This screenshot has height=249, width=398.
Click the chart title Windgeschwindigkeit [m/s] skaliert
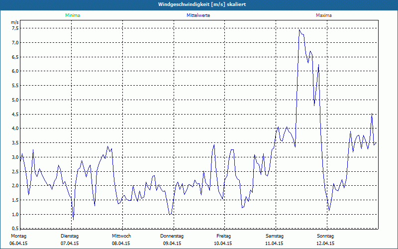[202, 4]
